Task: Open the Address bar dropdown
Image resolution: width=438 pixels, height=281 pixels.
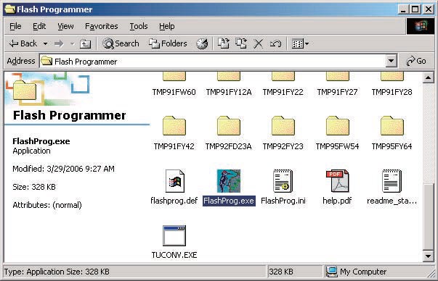Action: point(391,61)
